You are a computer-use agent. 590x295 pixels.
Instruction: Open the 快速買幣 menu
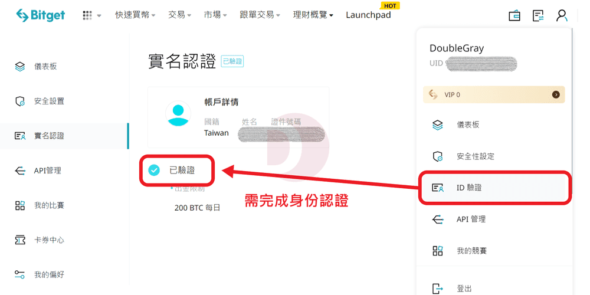click(x=136, y=15)
